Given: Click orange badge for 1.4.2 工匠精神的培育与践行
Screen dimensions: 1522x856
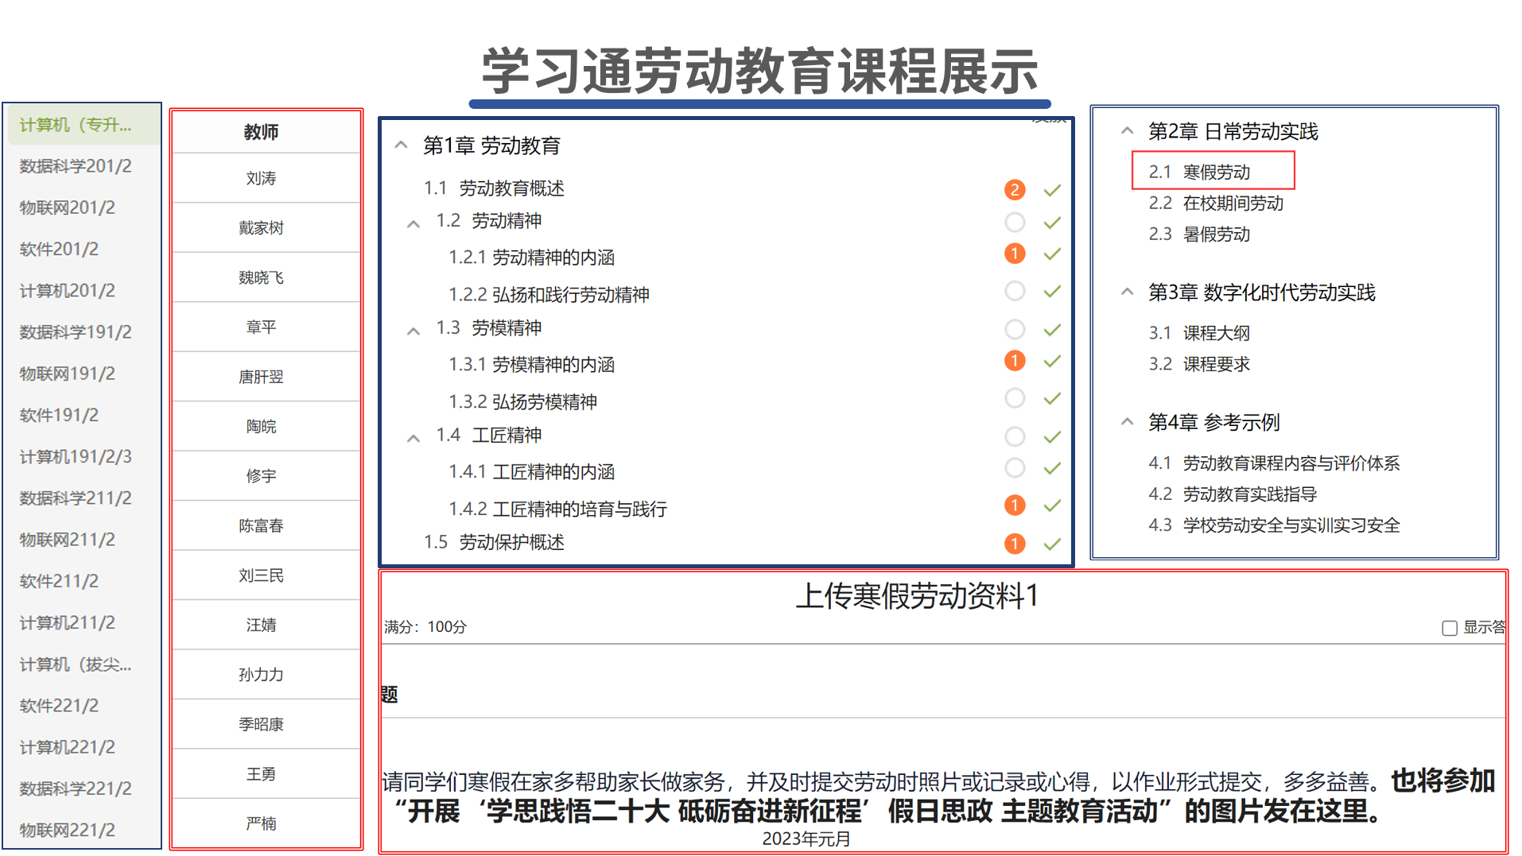Looking at the screenshot, I should [x=1014, y=505].
